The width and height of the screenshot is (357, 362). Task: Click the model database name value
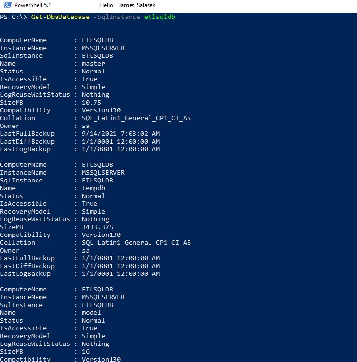point(92,313)
